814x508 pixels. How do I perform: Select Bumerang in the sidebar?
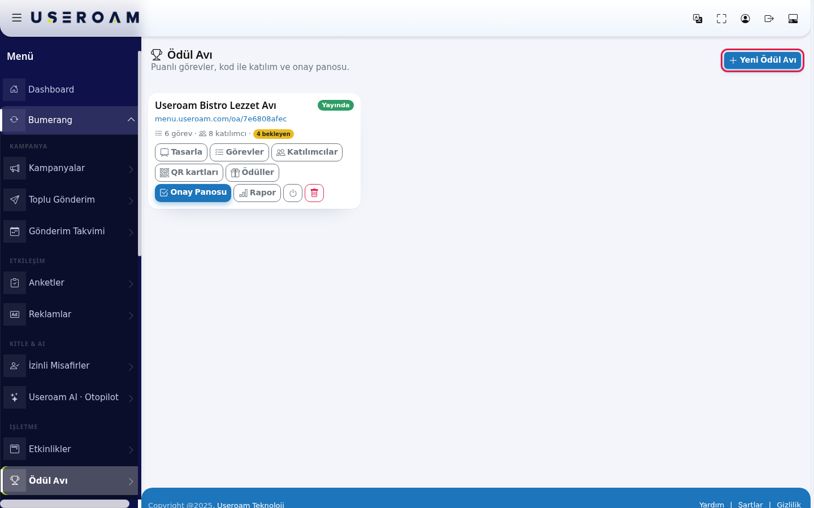tap(69, 120)
